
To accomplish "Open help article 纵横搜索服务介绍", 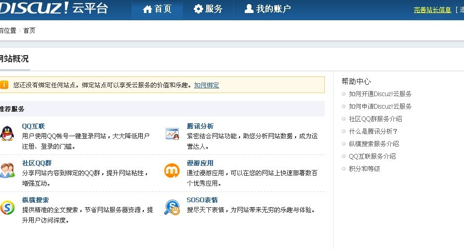I will pos(374,143).
